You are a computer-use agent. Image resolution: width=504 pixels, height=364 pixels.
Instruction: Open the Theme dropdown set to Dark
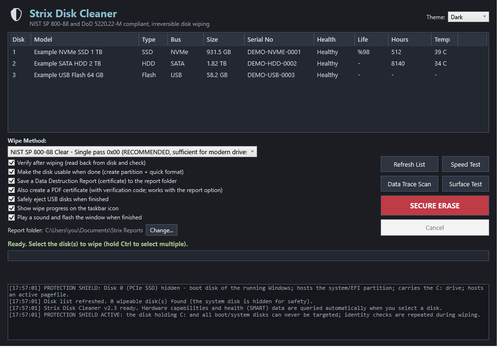[x=468, y=17]
